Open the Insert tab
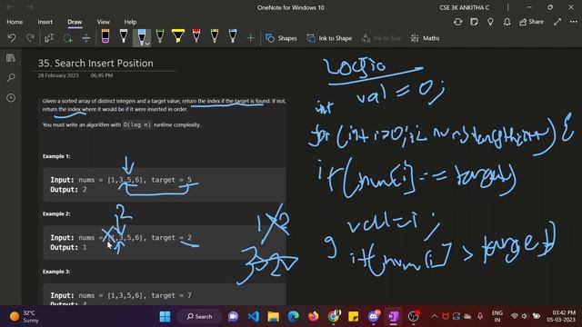582x327 pixels. click(45, 22)
